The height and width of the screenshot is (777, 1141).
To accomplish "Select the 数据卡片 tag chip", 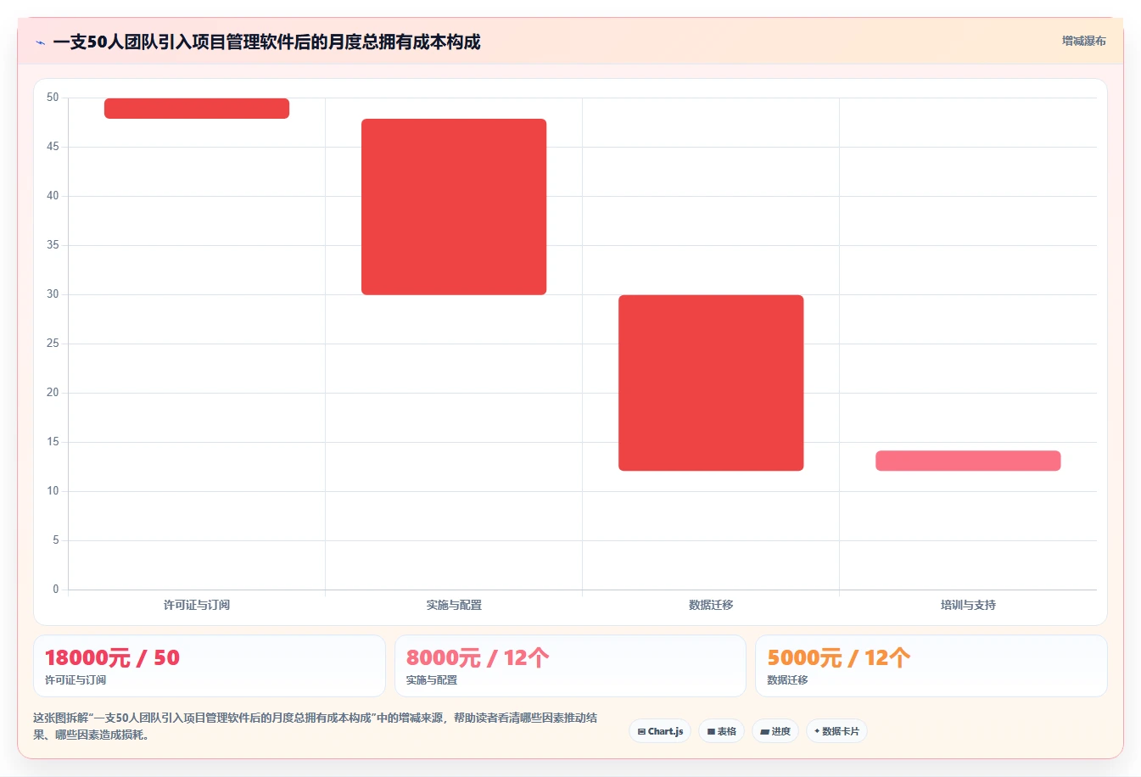I will pyautogui.click(x=836, y=731).
